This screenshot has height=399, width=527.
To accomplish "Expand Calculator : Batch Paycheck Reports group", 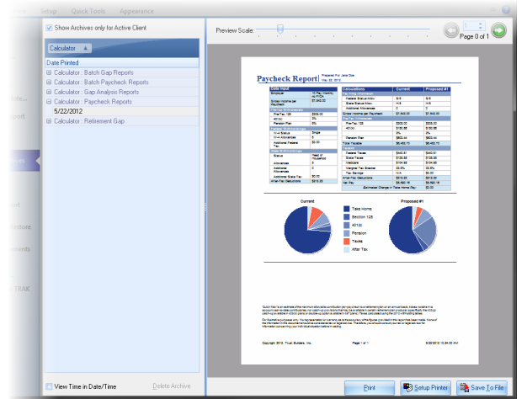I will (x=50, y=82).
